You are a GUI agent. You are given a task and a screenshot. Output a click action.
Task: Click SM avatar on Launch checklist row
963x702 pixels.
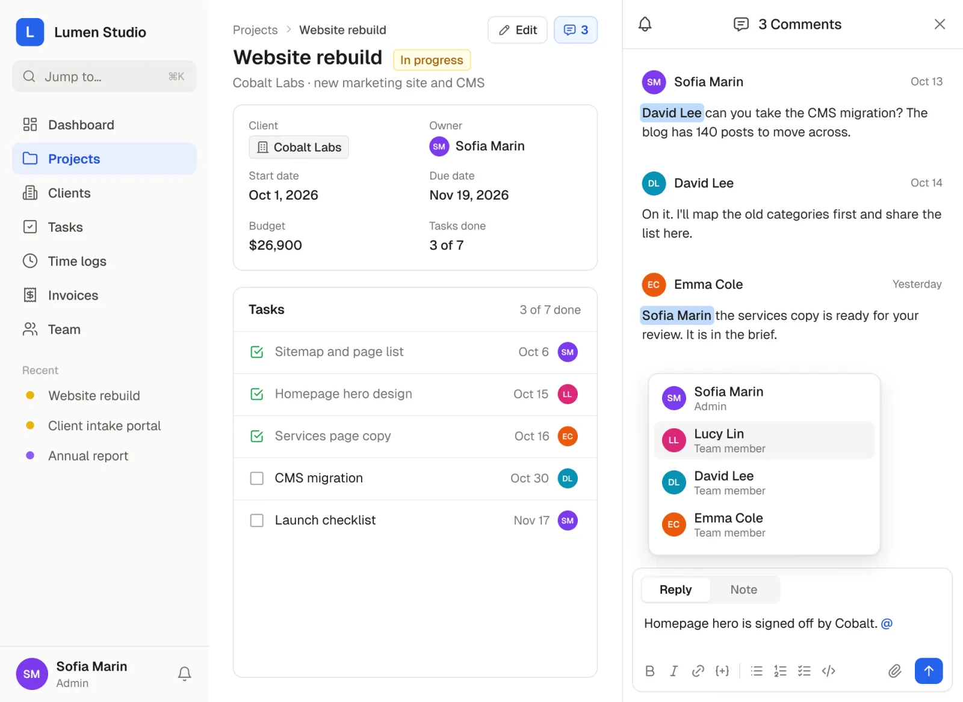click(x=568, y=520)
